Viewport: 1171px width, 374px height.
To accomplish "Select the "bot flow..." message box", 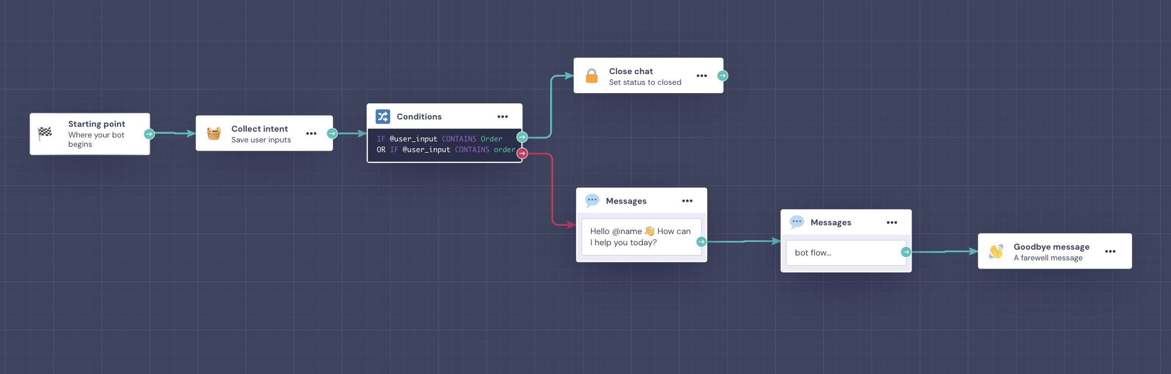I will click(844, 253).
